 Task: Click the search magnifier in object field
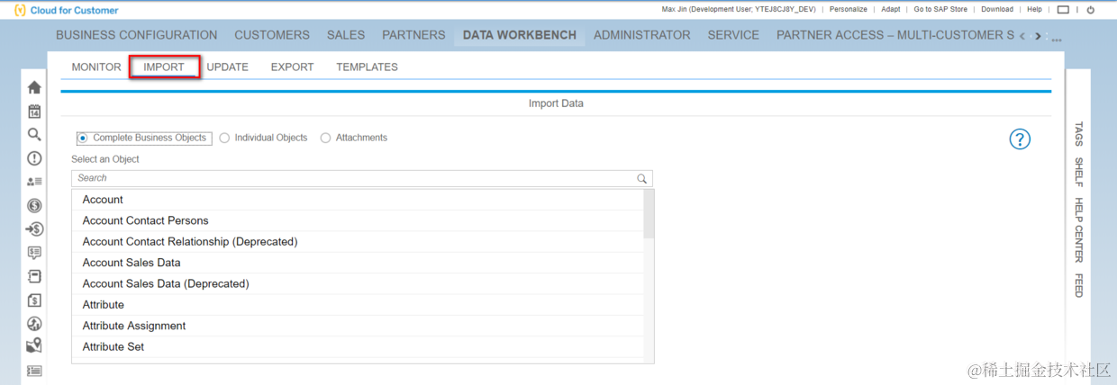click(642, 178)
